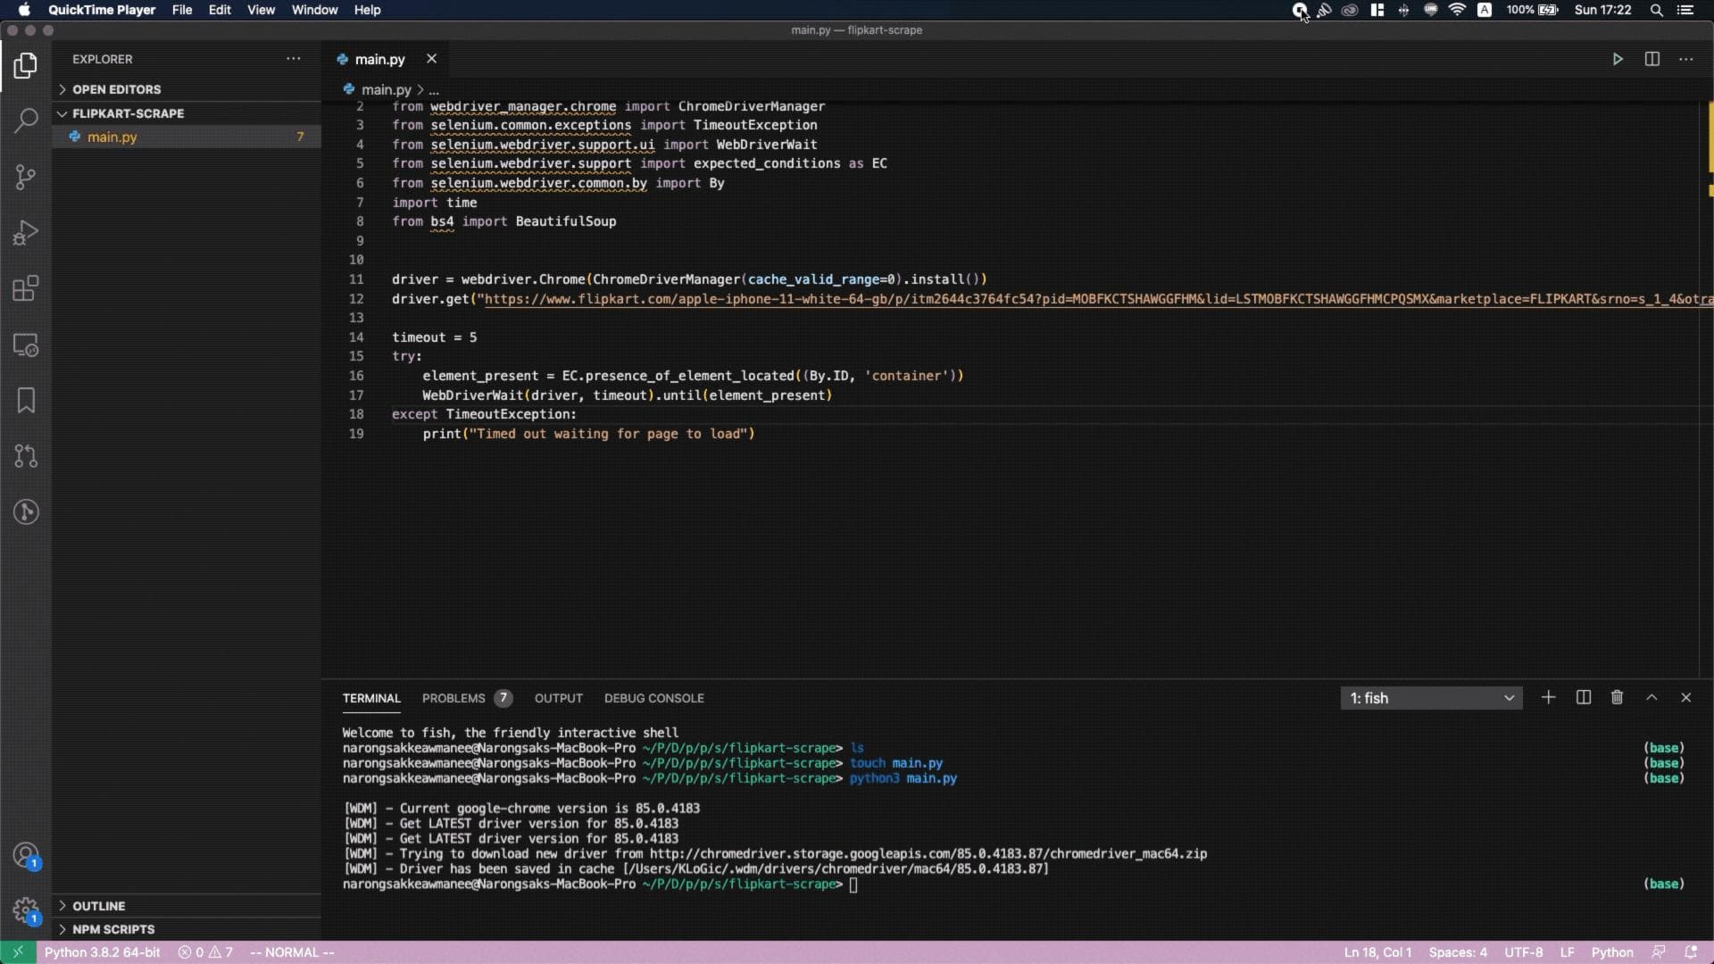Screen dimensions: 1714x964
Task: Open Remote Explorer view
Action: click(x=26, y=345)
